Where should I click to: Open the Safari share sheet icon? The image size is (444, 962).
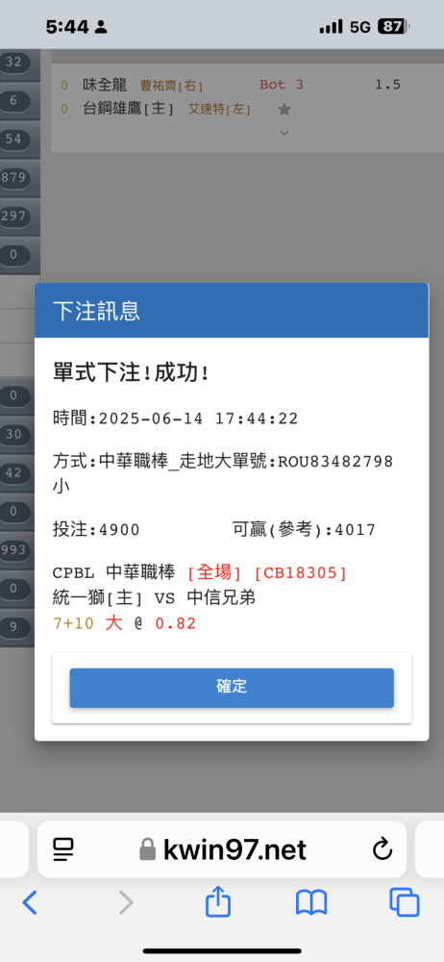click(x=218, y=902)
